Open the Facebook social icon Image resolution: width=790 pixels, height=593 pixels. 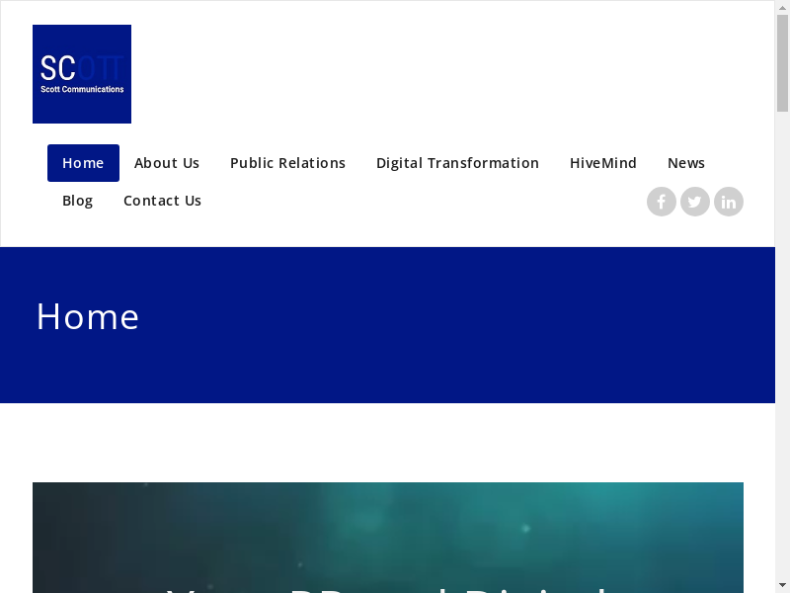(x=662, y=202)
